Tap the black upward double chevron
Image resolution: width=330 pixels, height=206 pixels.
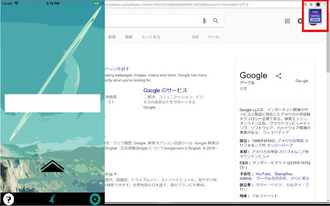[53, 166]
